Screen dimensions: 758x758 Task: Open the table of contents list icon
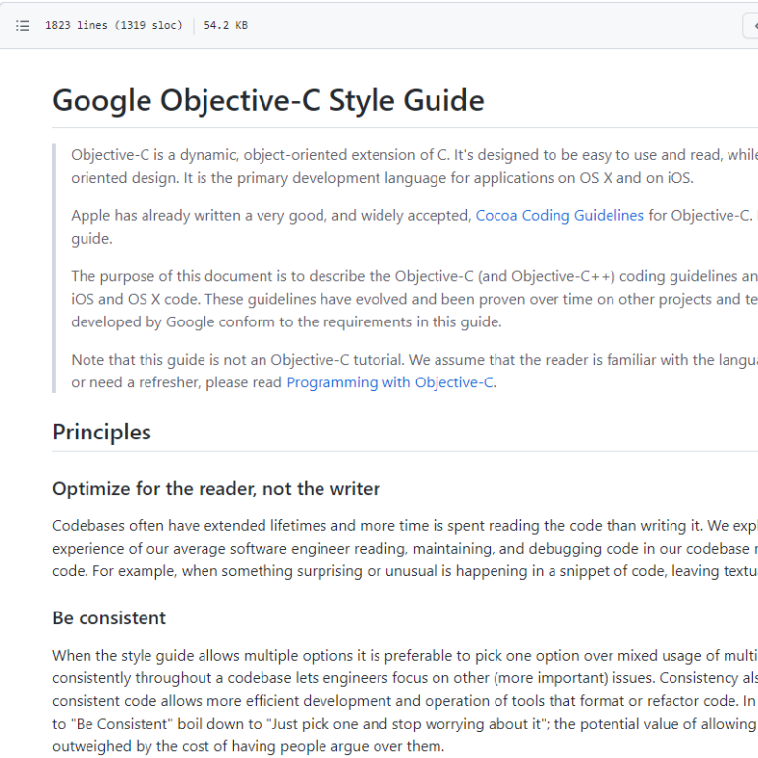(23, 26)
